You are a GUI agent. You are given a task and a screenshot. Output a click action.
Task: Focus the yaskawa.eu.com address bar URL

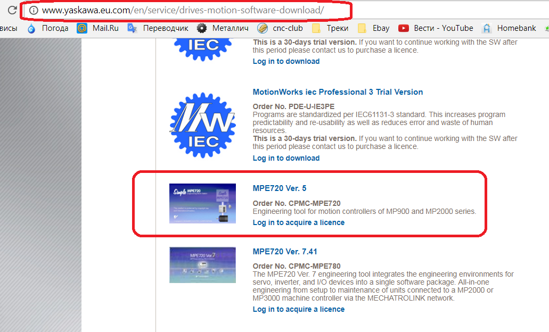[x=183, y=10]
